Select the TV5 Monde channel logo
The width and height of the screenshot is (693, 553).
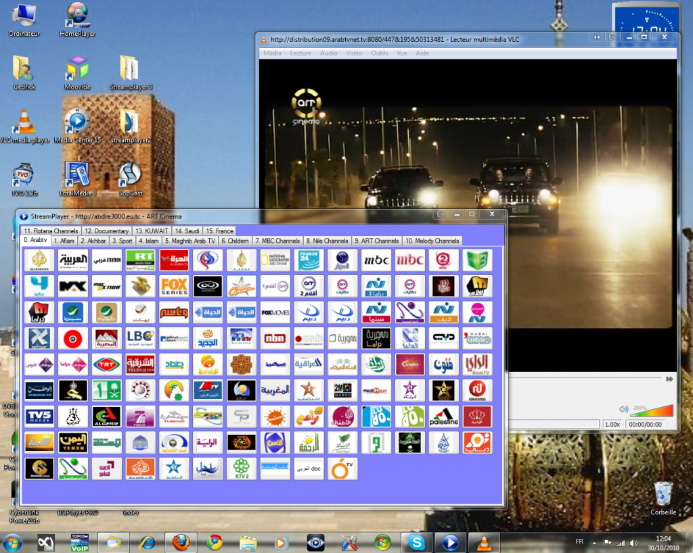(x=39, y=416)
